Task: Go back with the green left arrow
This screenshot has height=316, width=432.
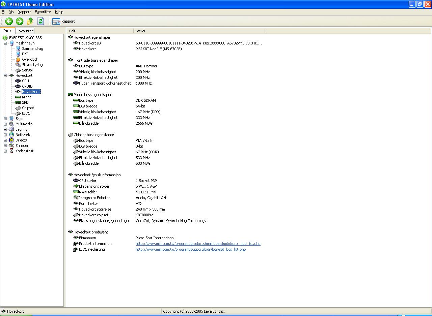Action: tap(9, 21)
